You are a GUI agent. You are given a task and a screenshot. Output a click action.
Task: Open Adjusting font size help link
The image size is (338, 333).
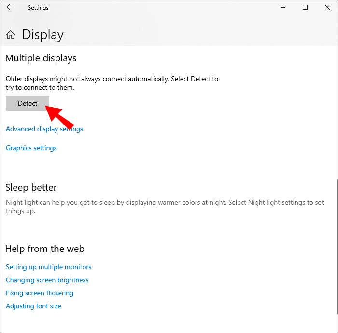[x=33, y=306]
